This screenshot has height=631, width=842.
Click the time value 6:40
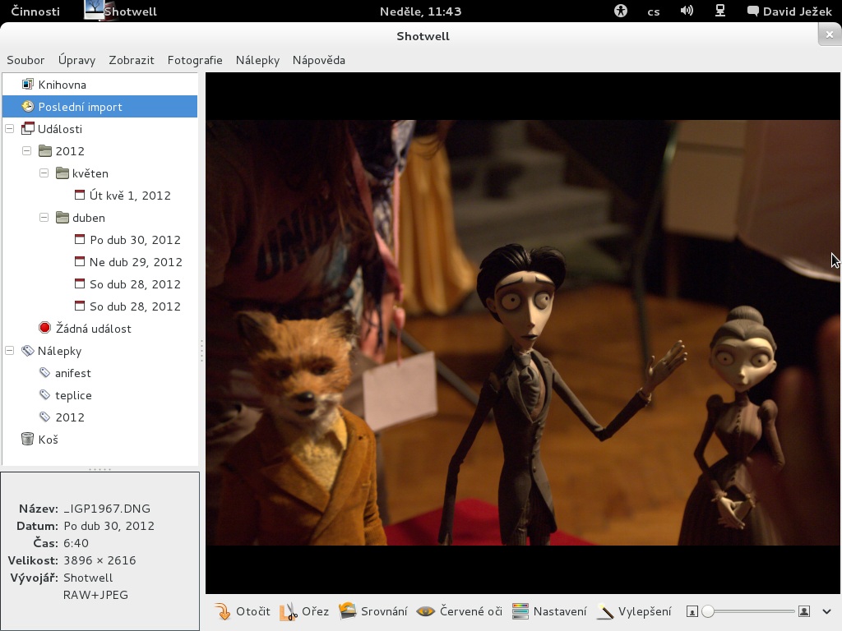tap(76, 543)
